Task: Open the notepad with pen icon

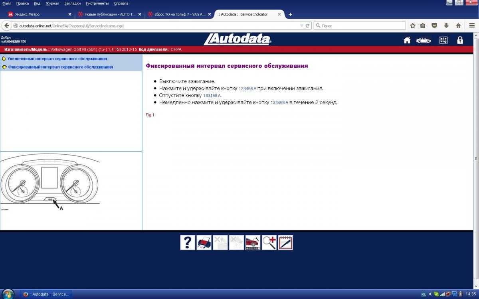Action: point(285,243)
